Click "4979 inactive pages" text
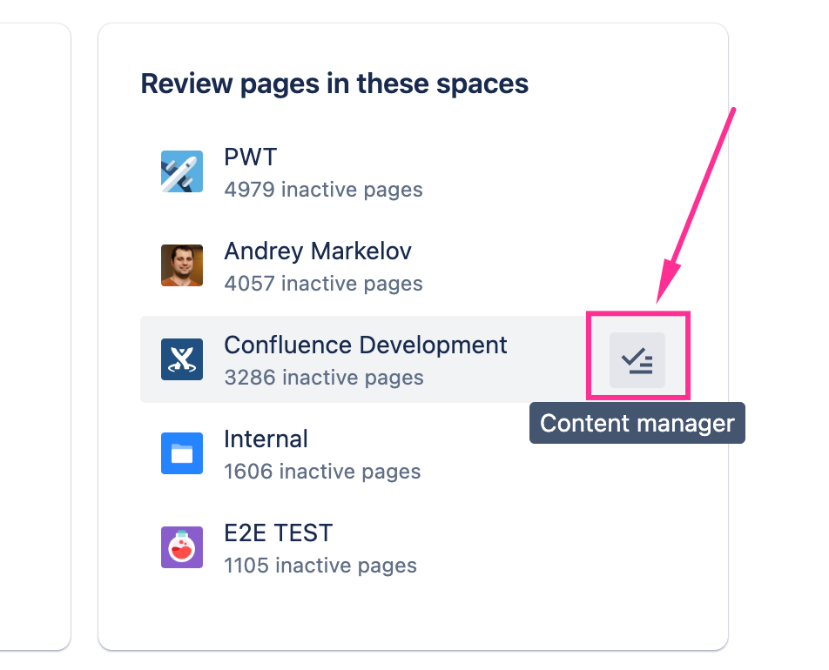Screen dimensions: 829x670 coord(324,189)
